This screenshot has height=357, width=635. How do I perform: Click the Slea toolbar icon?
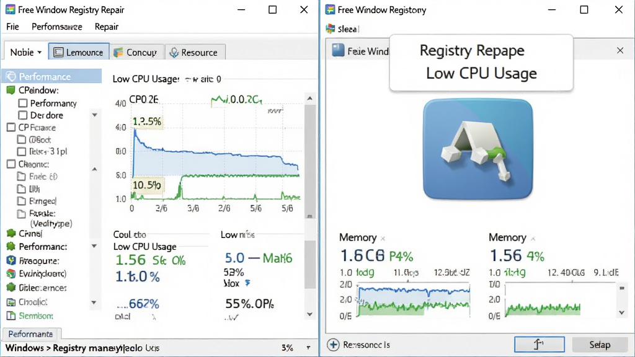[x=331, y=29]
